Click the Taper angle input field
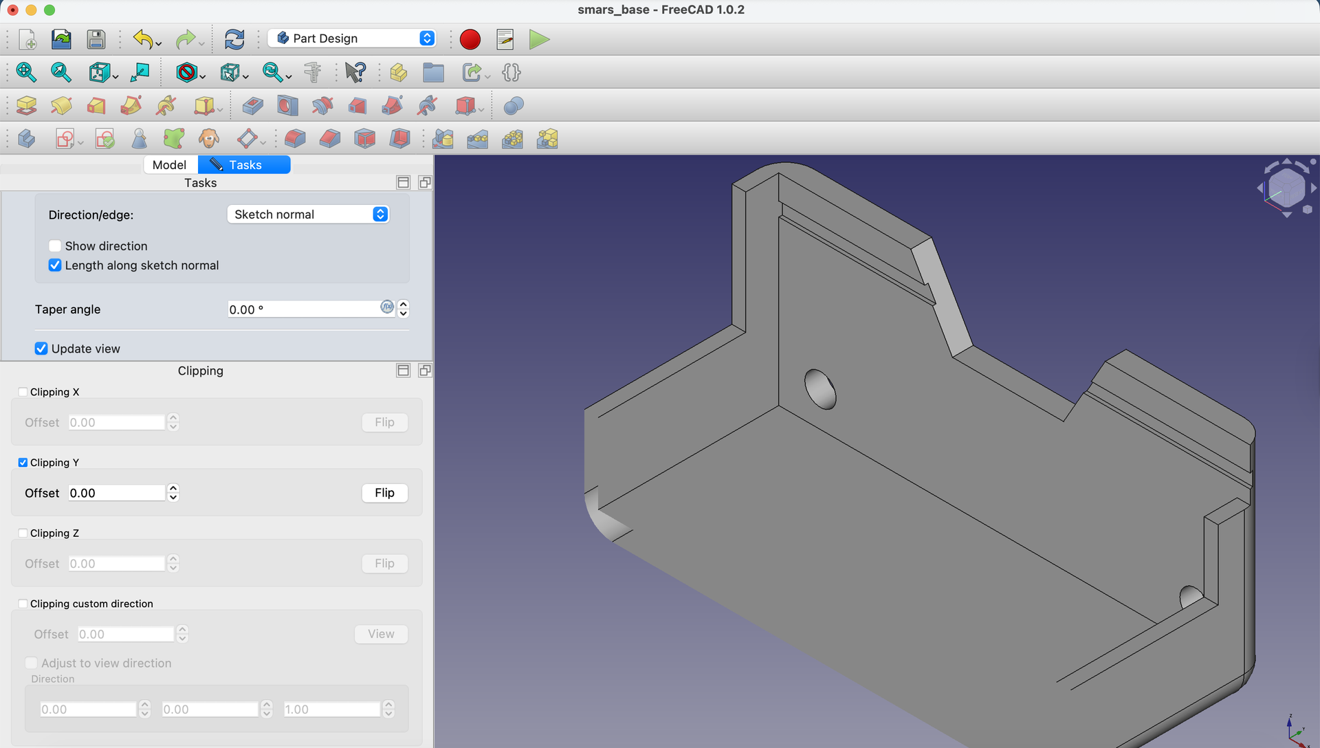 pyautogui.click(x=303, y=309)
